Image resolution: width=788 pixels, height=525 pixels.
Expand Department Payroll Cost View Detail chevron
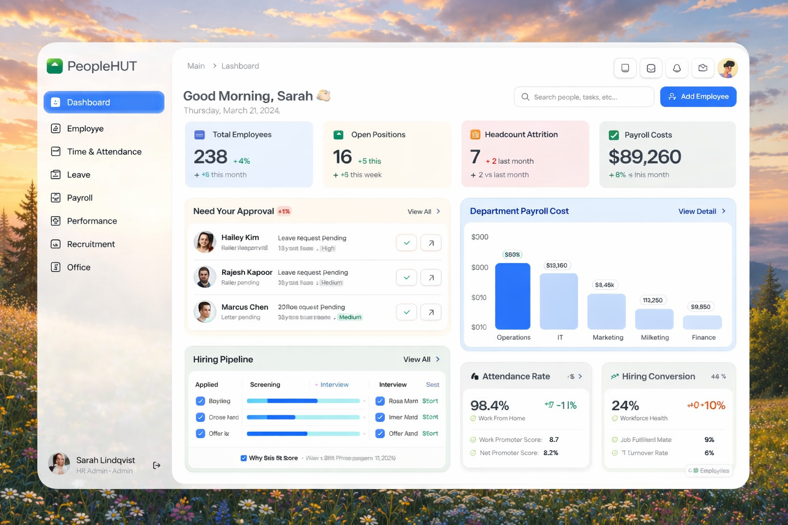(724, 211)
